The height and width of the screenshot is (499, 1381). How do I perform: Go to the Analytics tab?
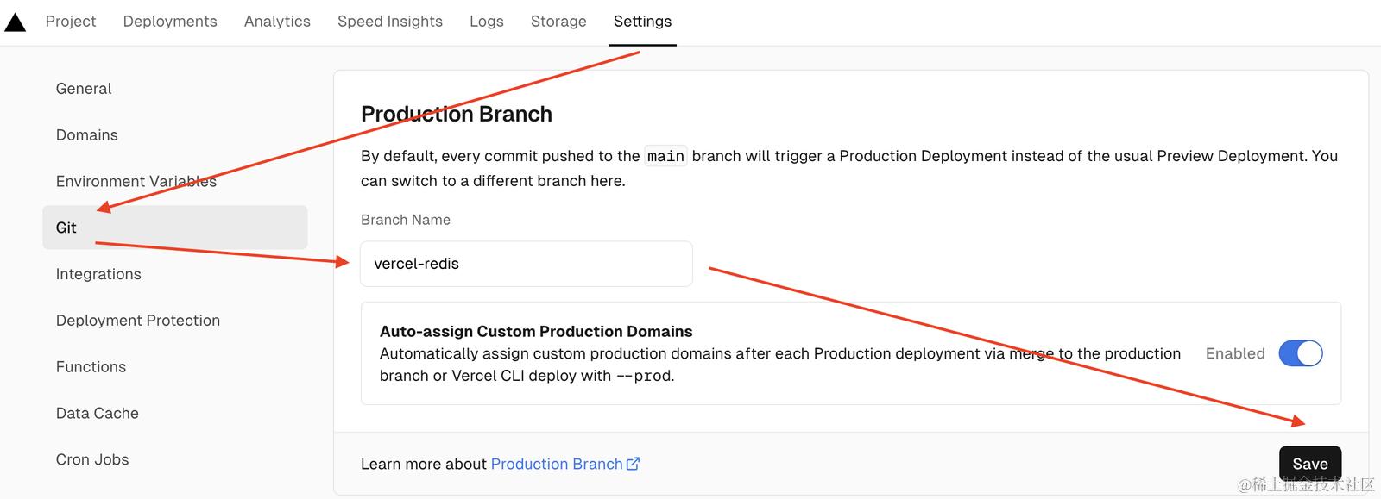tap(277, 22)
